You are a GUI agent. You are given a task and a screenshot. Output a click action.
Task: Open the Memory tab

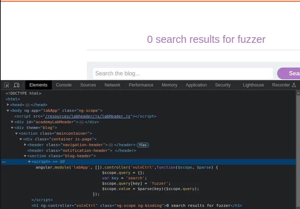[169, 85]
